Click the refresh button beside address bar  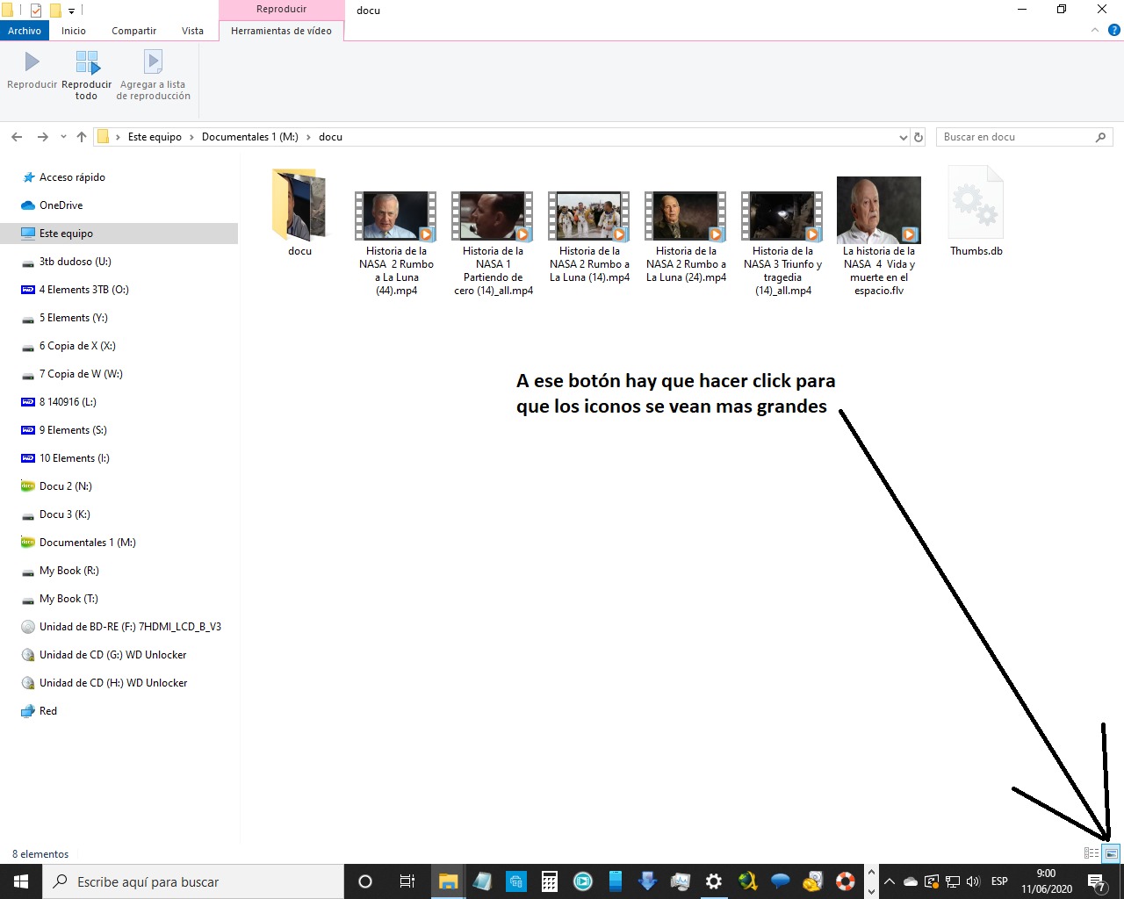point(919,137)
